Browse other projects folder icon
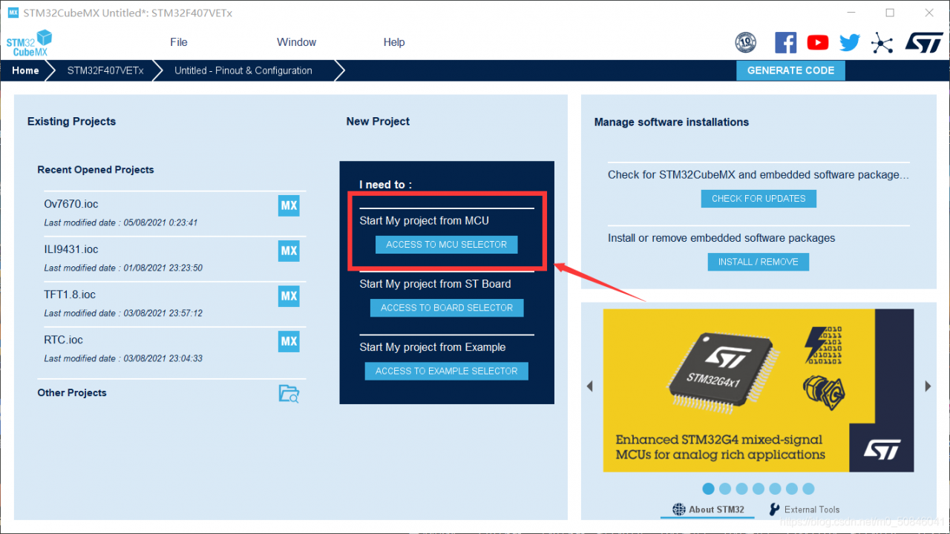This screenshot has height=534, width=950. 289,393
